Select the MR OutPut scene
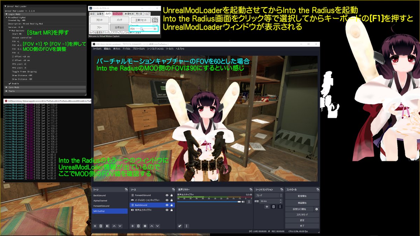420x236 pixels. [x=110, y=211]
